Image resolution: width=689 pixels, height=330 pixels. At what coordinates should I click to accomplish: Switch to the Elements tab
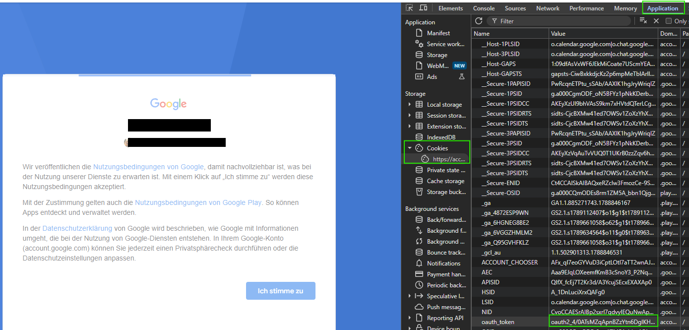point(450,8)
